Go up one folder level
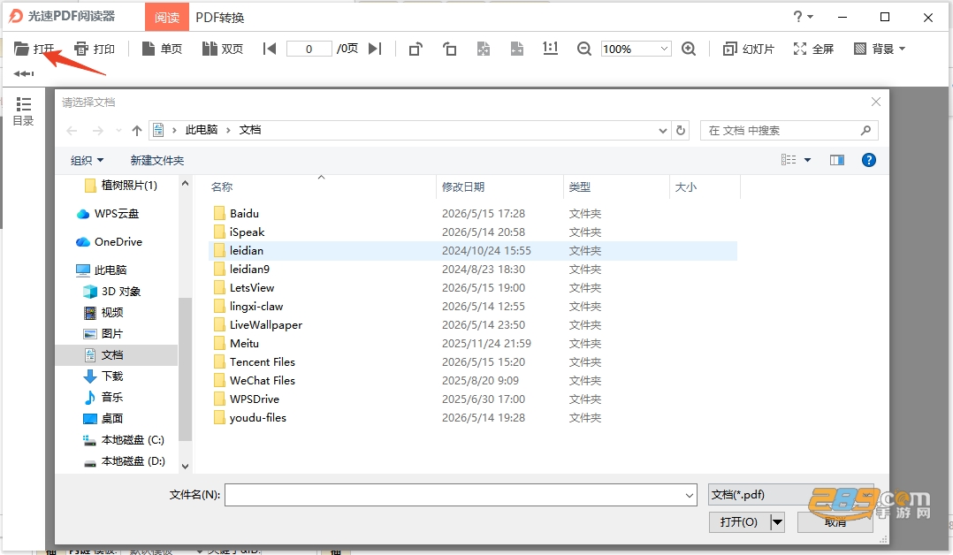 click(x=137, y=130)
